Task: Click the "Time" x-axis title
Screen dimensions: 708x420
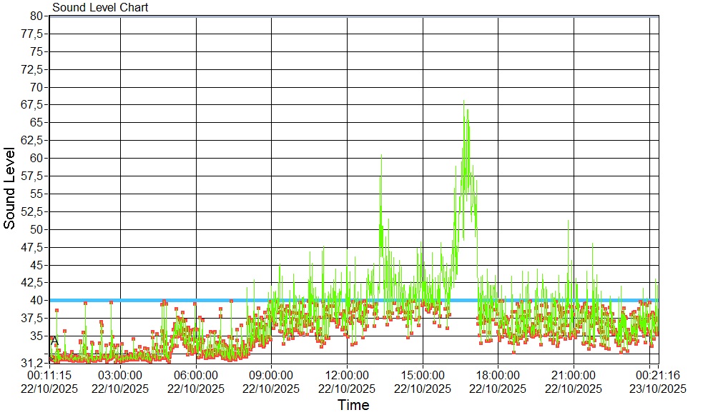Action: (353, 406)
